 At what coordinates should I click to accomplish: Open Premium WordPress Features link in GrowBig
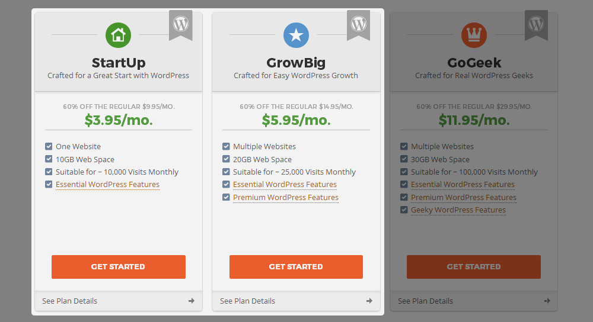click(x=286, y=198)
